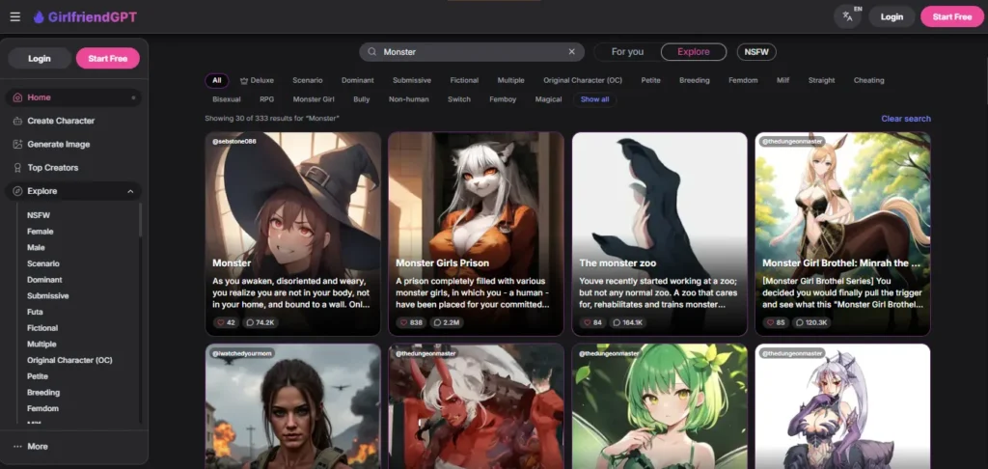Open The monster zoo card

pos(659,234)
